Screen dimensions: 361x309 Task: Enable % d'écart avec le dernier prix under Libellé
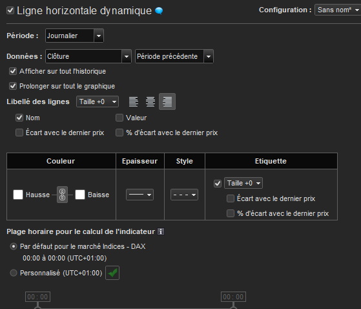(119, 133)
